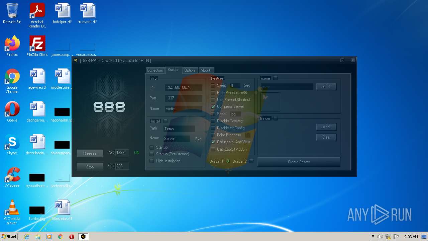Click the Connect button
428x241 pixels.
click(x=90, y=154)
